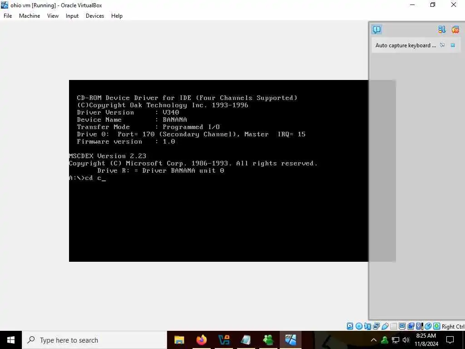
Task: Open the Devices menu
Action: coord(95,16)
